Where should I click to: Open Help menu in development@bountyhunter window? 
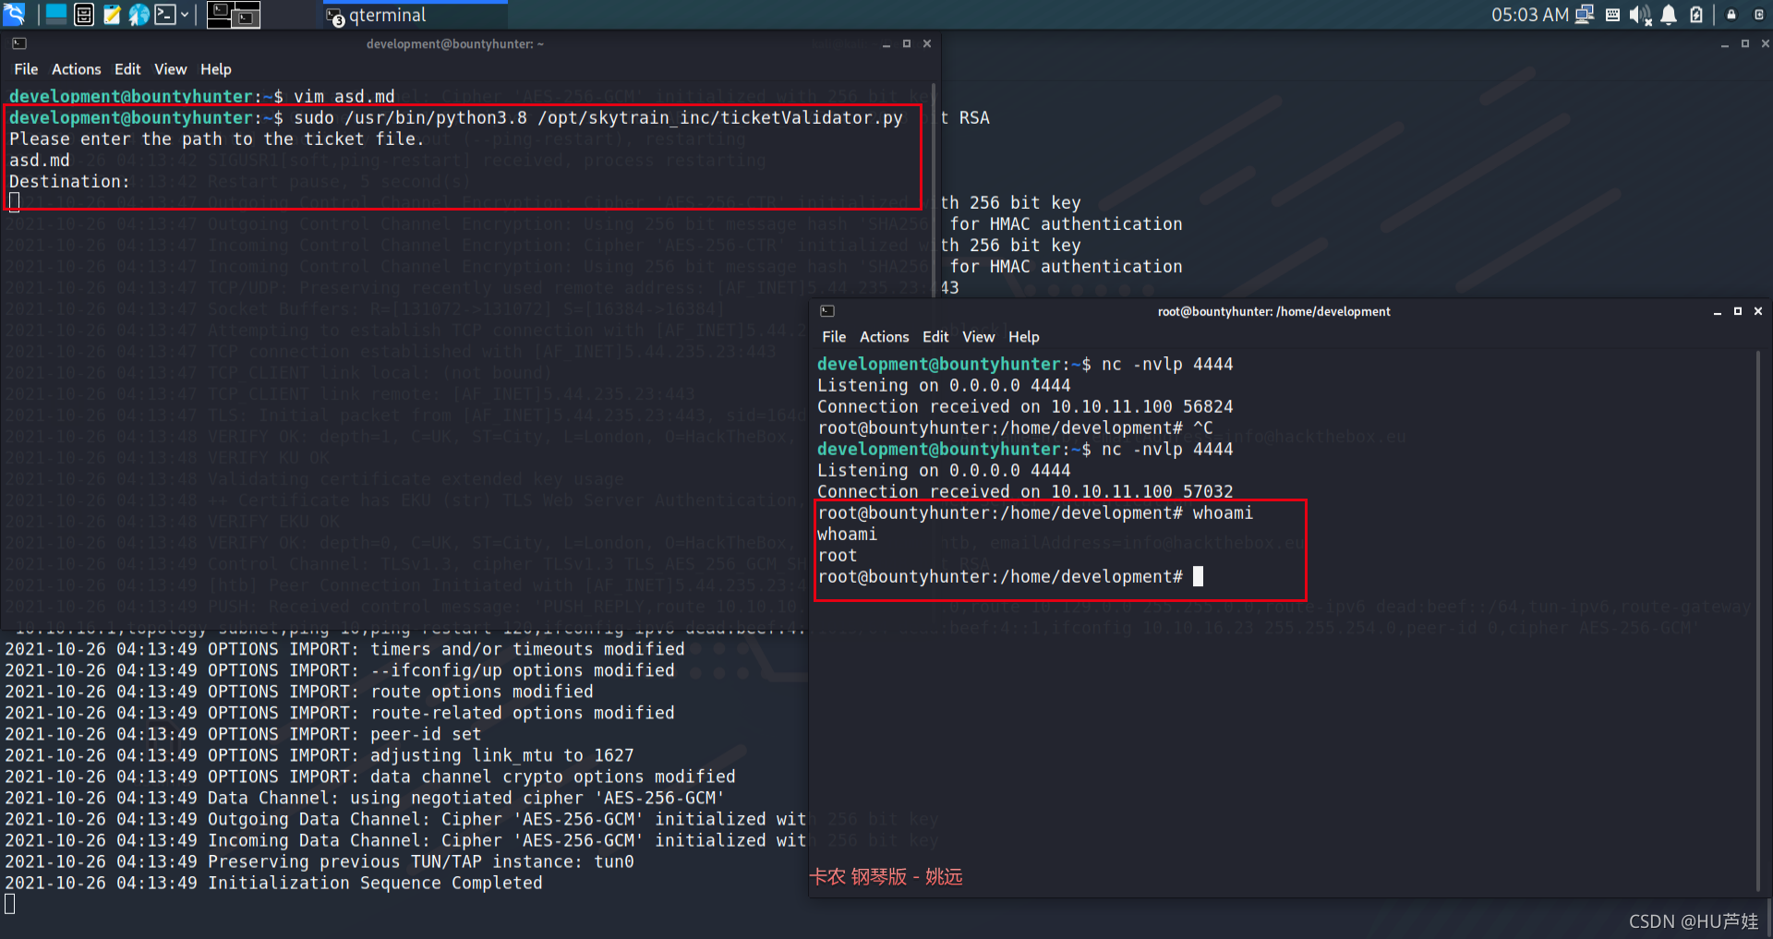click(216, 69)
